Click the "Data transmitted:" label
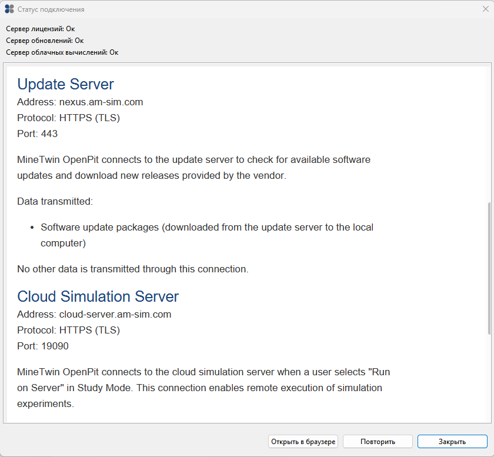This screenshot has height=457, width=494. coord(55,201)
